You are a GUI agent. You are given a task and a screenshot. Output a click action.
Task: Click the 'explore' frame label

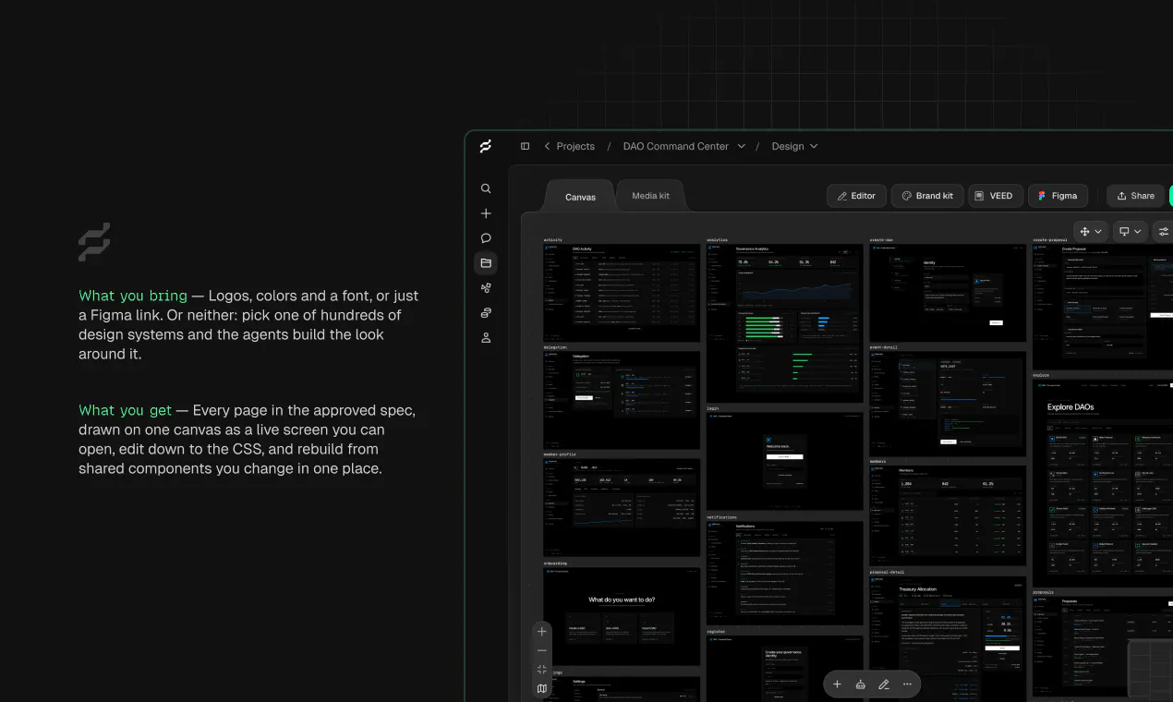point(1041,375)
